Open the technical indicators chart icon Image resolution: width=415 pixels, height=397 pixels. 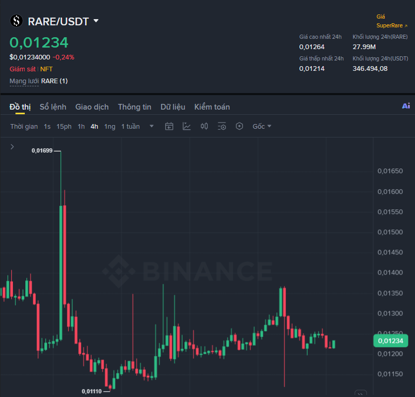click(x=186, y=126)
